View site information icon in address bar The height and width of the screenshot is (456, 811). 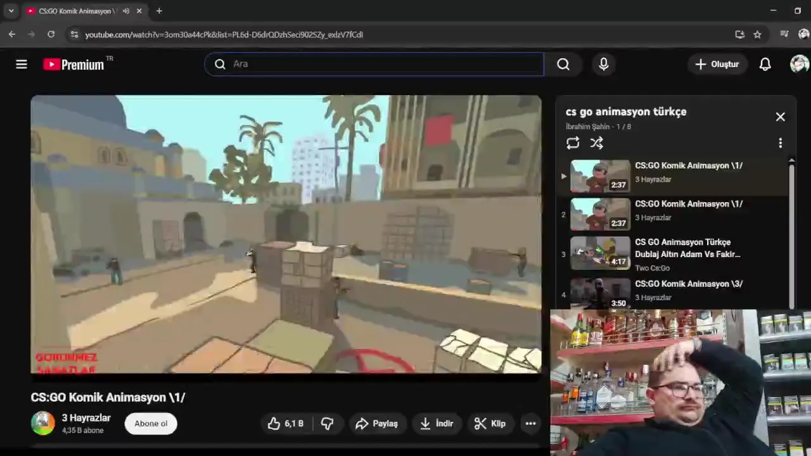74,34
